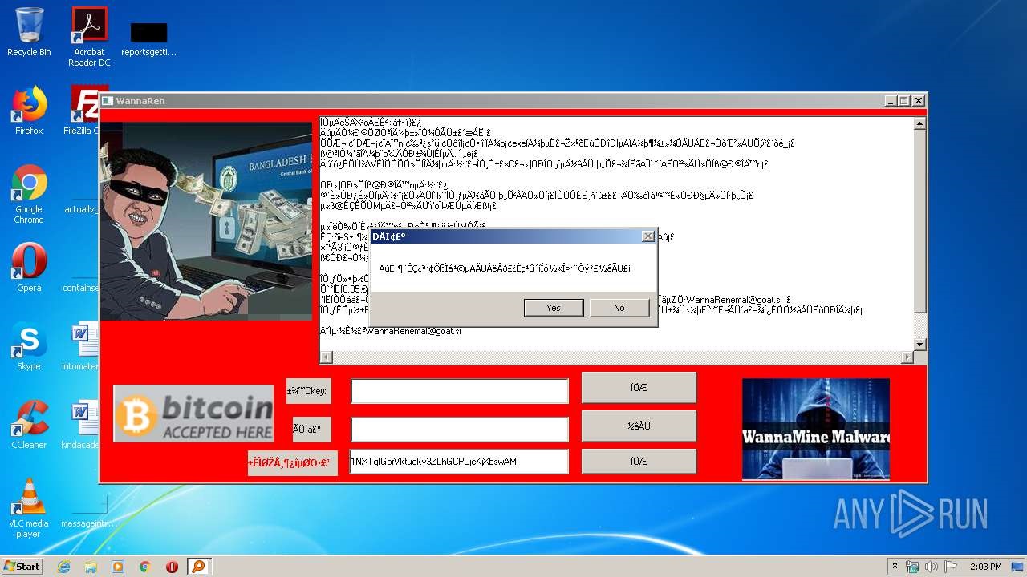Open the intomater Word document
This screenshot has width=1027, height=577.
[81, 346]
